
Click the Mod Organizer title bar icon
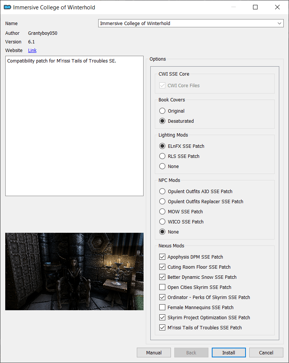coord(7,7)
